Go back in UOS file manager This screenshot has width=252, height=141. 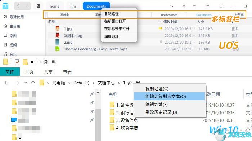tap(18, 6)
